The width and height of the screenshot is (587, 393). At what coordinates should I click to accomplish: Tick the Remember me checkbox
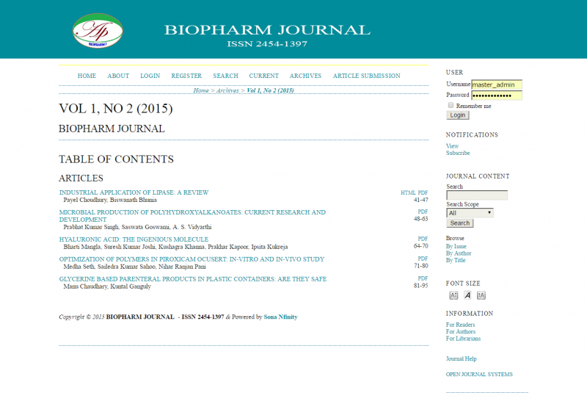tap(451, 105)
